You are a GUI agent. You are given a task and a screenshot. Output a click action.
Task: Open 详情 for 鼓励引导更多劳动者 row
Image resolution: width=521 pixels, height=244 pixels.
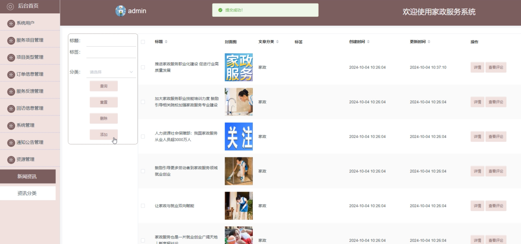[x=478, y=171]
